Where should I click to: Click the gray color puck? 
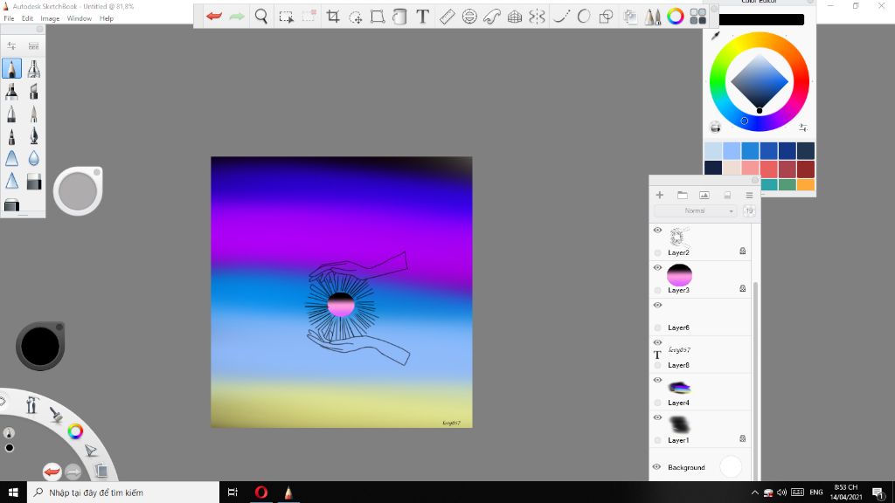78,190
